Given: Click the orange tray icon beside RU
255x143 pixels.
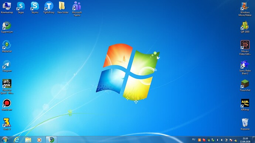Looking at the screenshot, I should [200, 140].
